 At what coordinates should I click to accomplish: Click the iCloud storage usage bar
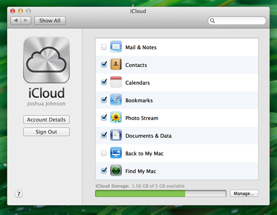161,193
